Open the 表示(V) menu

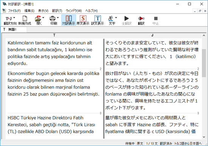click(x=43, y=11)
